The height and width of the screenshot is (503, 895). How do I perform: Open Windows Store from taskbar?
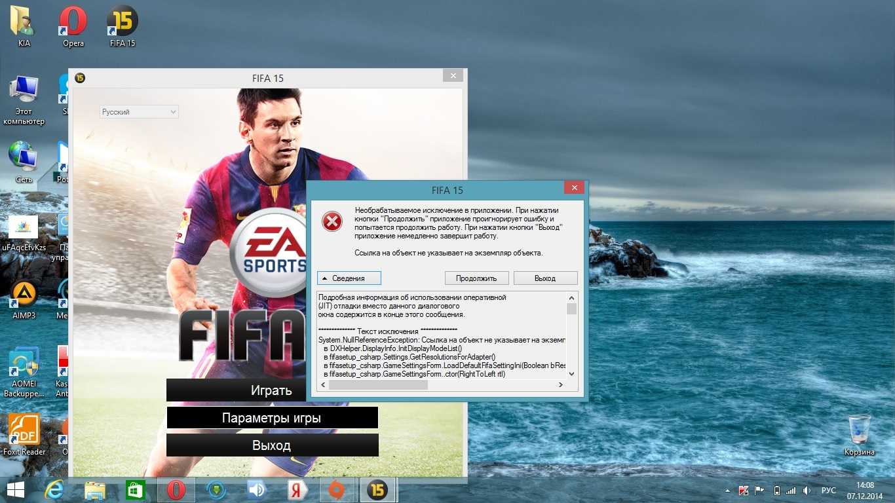click(x=135, y=490)
